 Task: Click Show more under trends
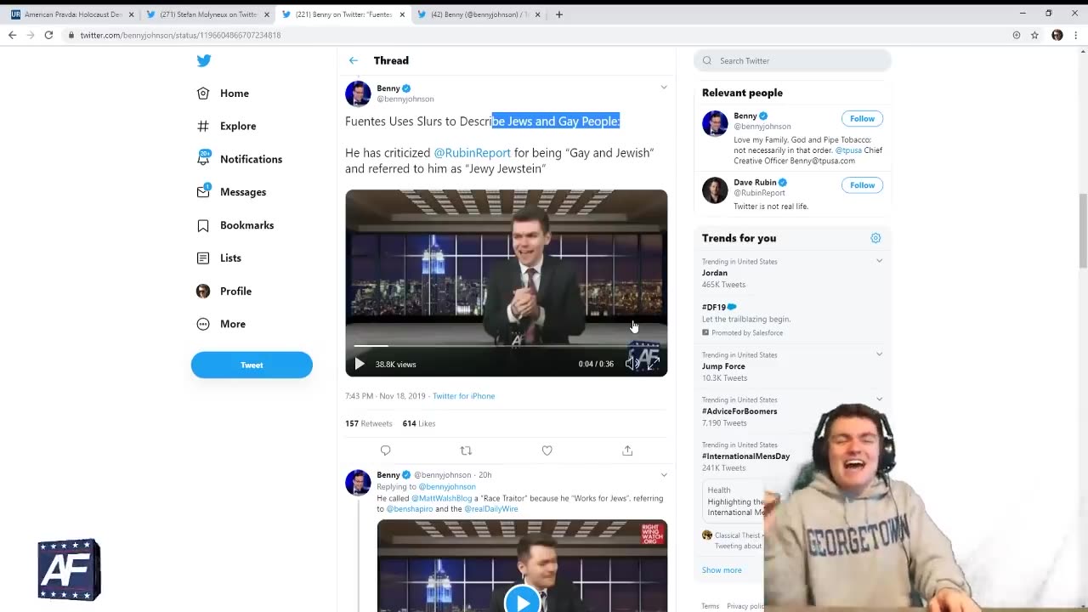click(x=722, y=570)
